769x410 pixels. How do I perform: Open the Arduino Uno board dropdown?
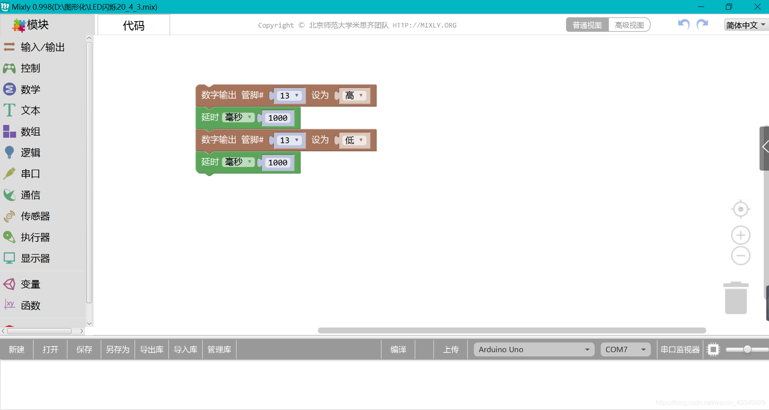534,349
